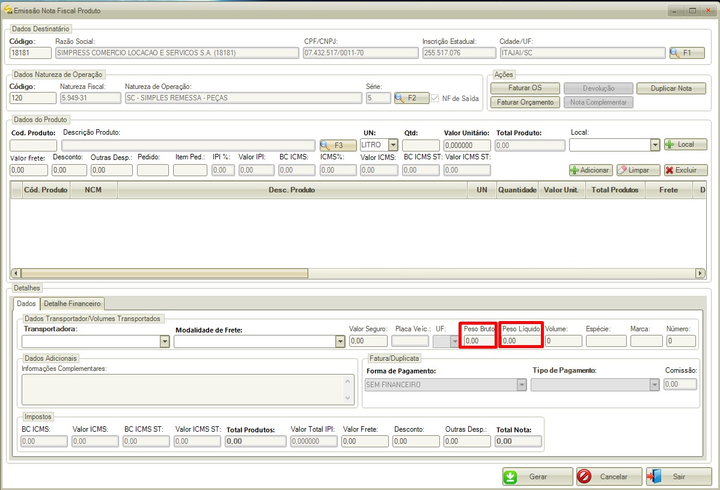Viewport: 720px width, 490px height.
Task: Click the F1 search magnifier button
Action: (x=687, y=53)
